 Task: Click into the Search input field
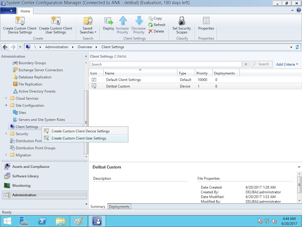(x=165, y=64)
